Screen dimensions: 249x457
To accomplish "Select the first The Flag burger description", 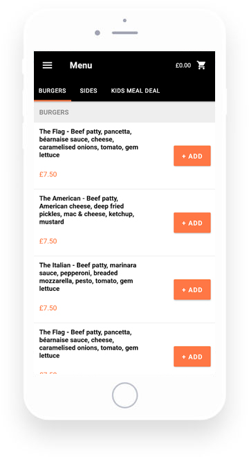I will point(89,143).
